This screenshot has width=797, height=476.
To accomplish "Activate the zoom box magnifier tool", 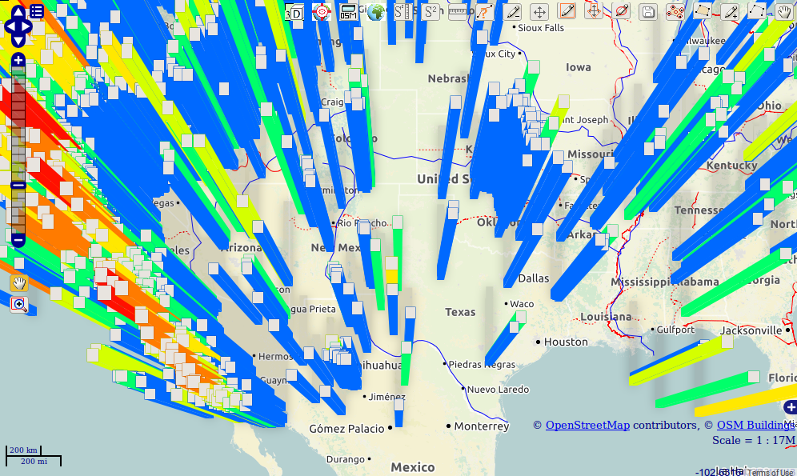I will click(19, 305).
